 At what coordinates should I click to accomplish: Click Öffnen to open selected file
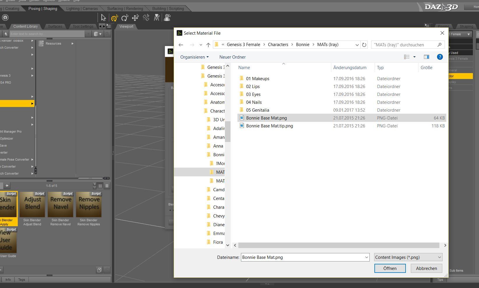(x=390, y=268)
